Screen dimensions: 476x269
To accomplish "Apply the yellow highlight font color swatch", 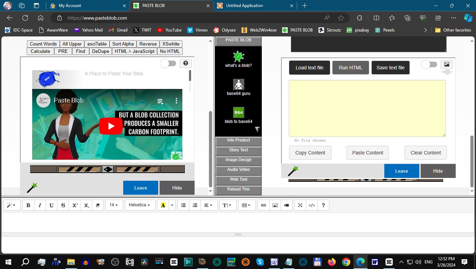I will tap(163, 205).
